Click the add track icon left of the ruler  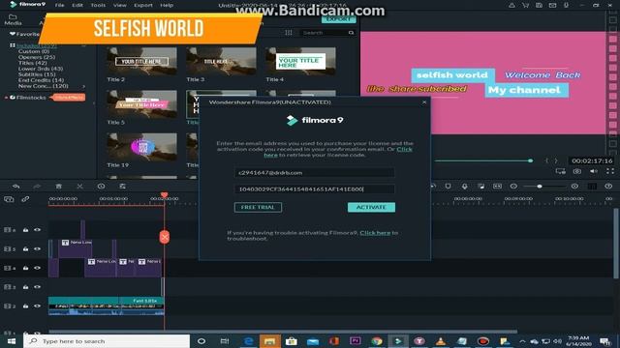point(9,199)
